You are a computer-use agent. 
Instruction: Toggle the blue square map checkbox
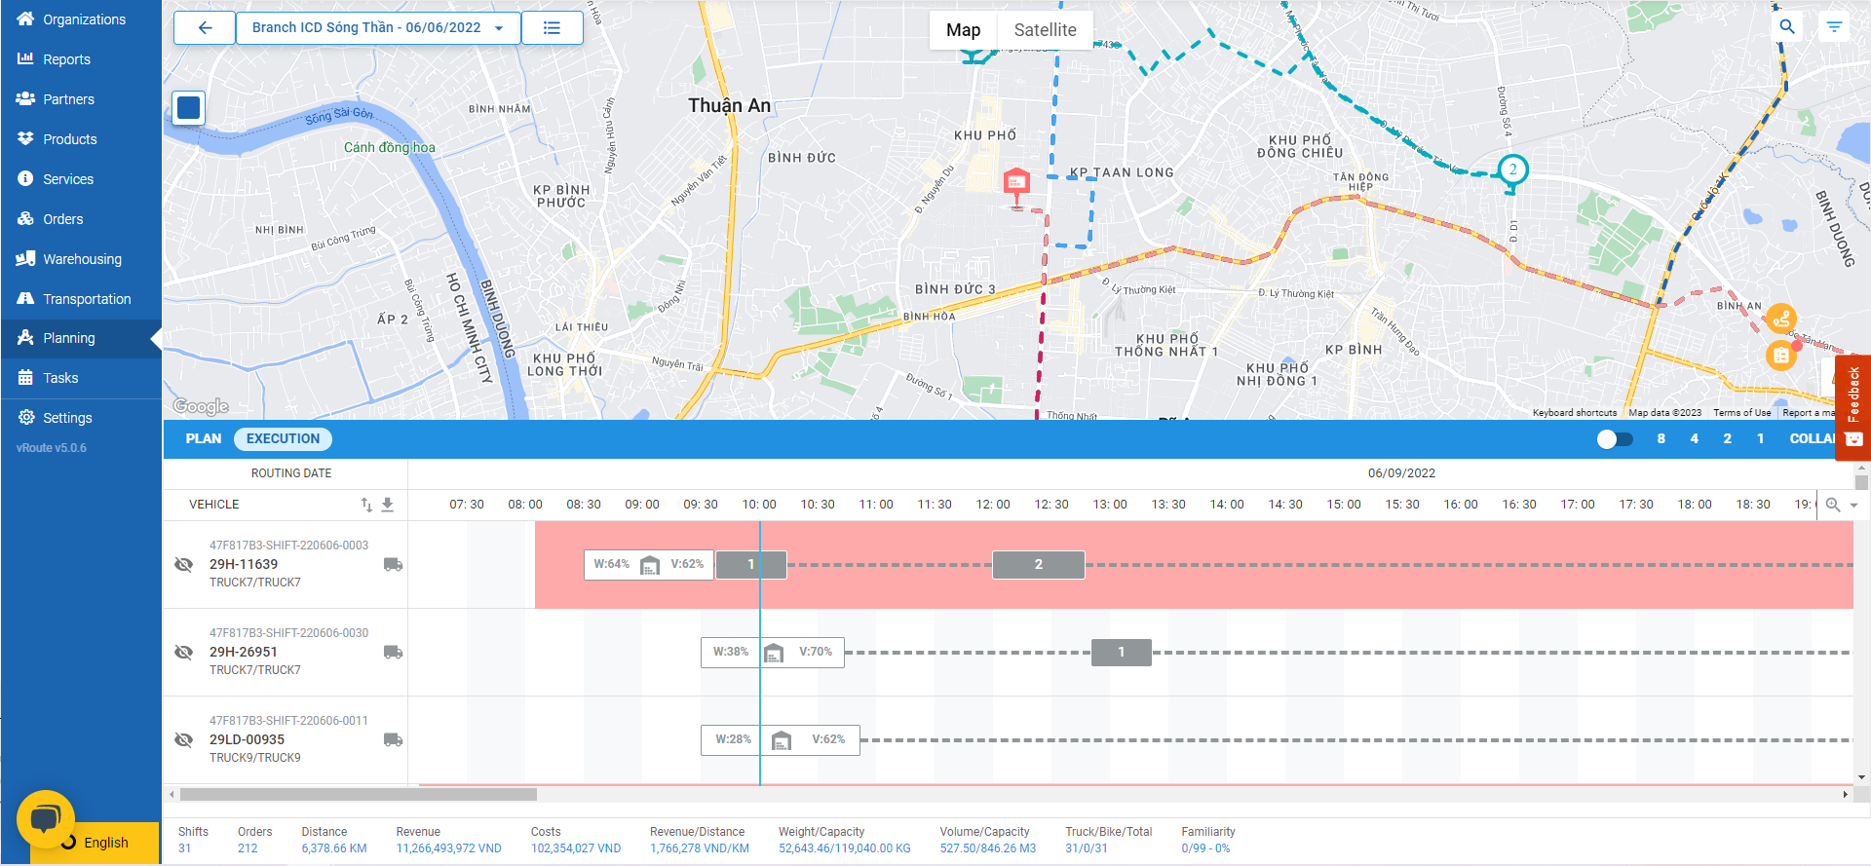tap(189, 107)
